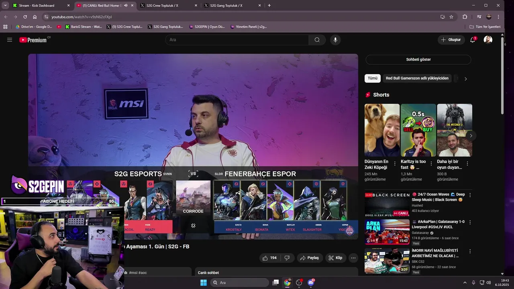The image size is (514, 289).
Task: Open new browser tab with plus
Action: pyautogui.click(x=269, y=6)
